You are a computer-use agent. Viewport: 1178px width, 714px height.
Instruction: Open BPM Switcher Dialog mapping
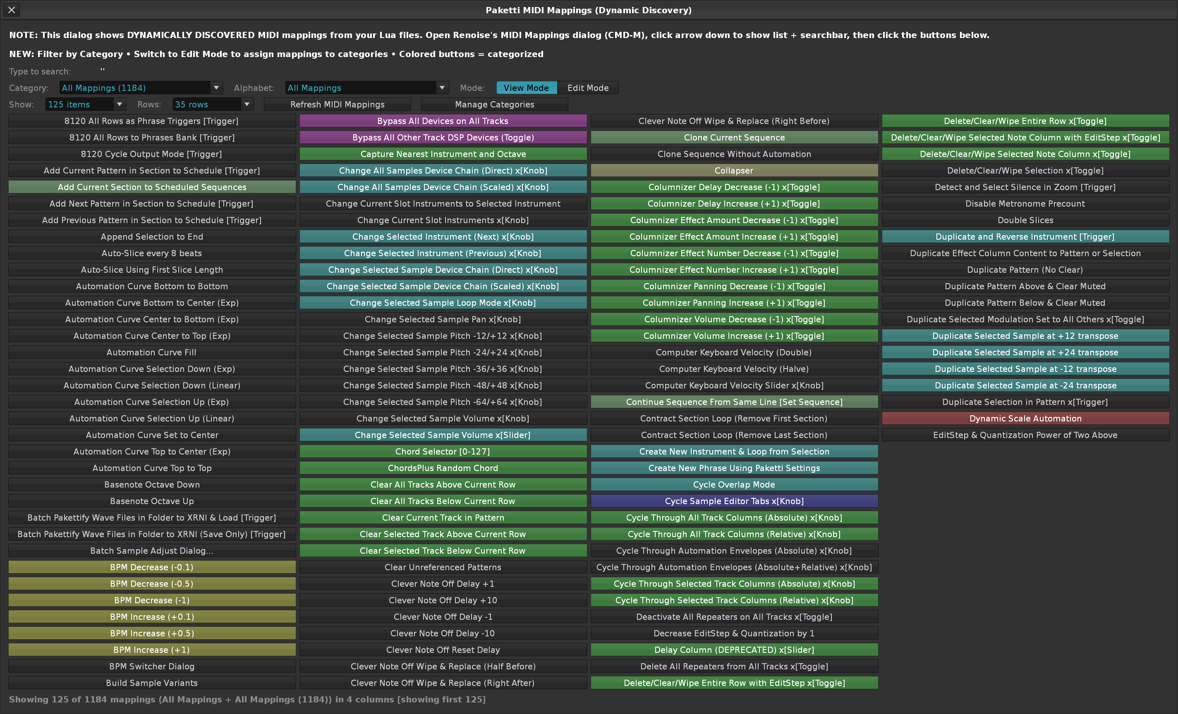point(152,666)
